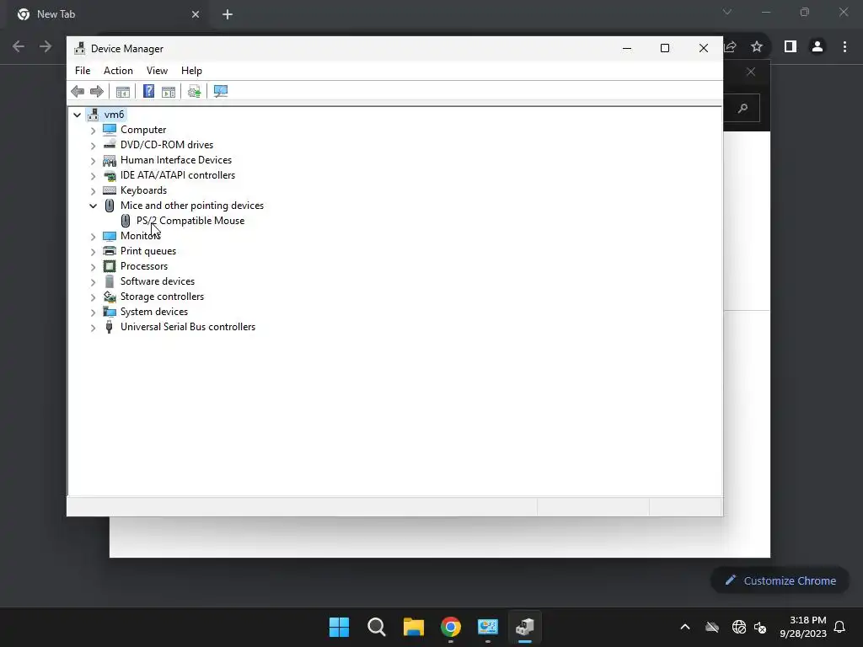Expand the System devices category
The image size is (863, 647).
93,313
